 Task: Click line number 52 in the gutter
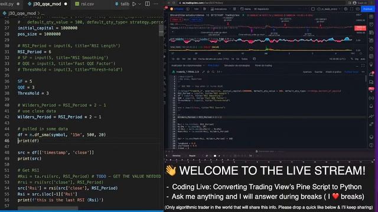[x=6, y=176]
